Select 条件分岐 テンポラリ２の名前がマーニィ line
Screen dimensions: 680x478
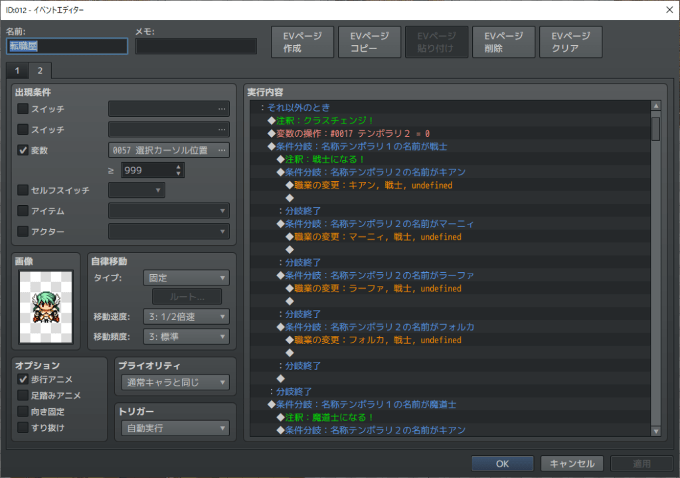(x=450, y=224)
